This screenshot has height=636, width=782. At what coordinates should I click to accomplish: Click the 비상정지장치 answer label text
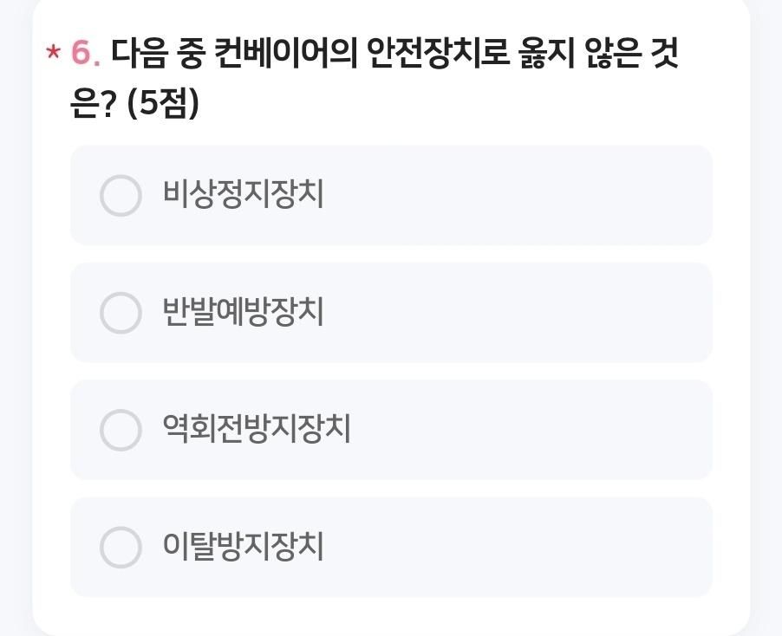click(243, 194)
